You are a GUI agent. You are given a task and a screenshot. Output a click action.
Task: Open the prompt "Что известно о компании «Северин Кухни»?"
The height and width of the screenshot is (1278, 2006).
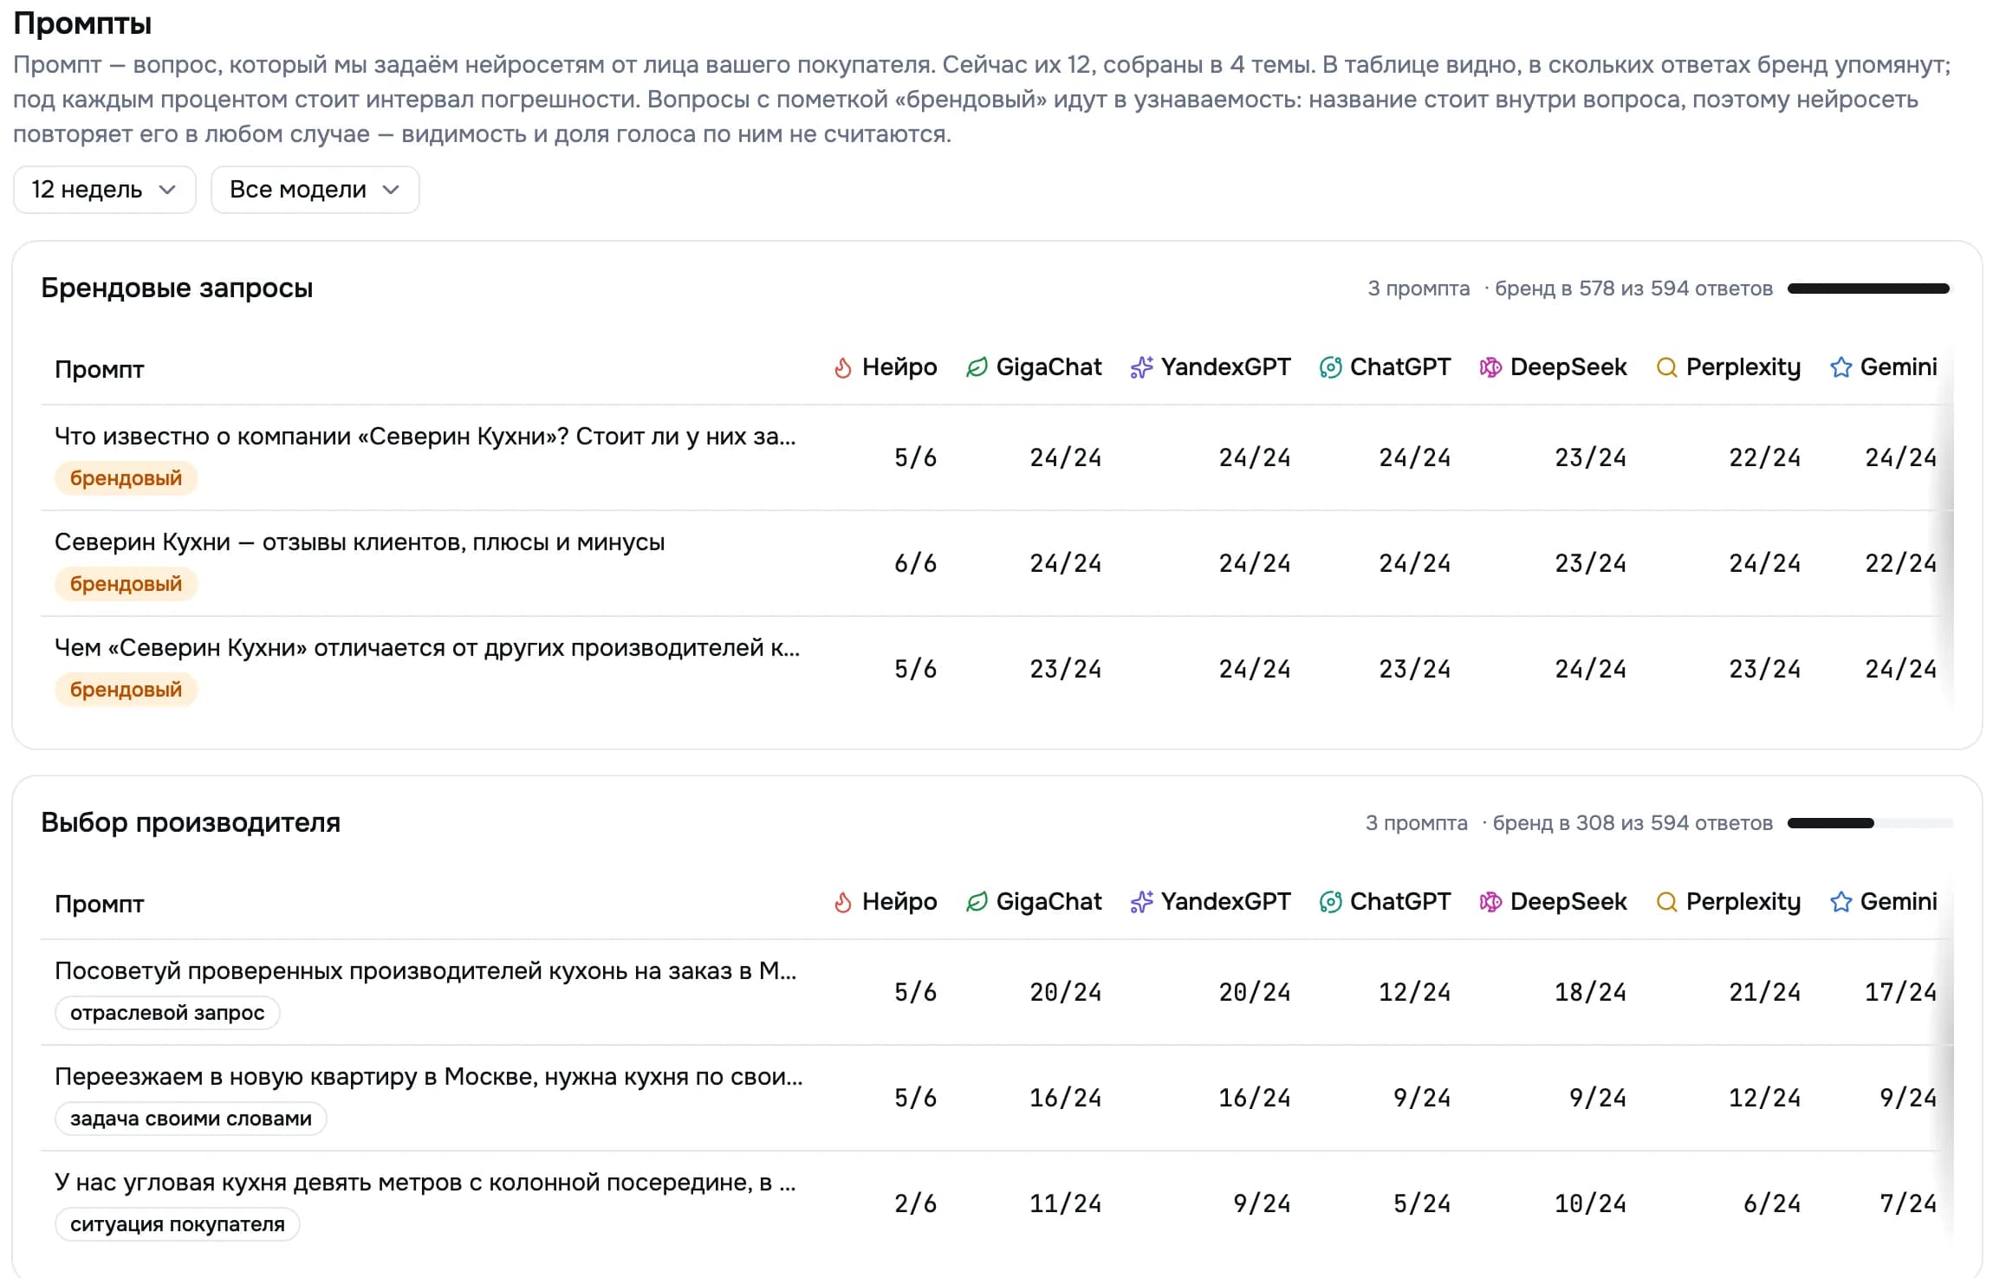[x=425, y=437]
